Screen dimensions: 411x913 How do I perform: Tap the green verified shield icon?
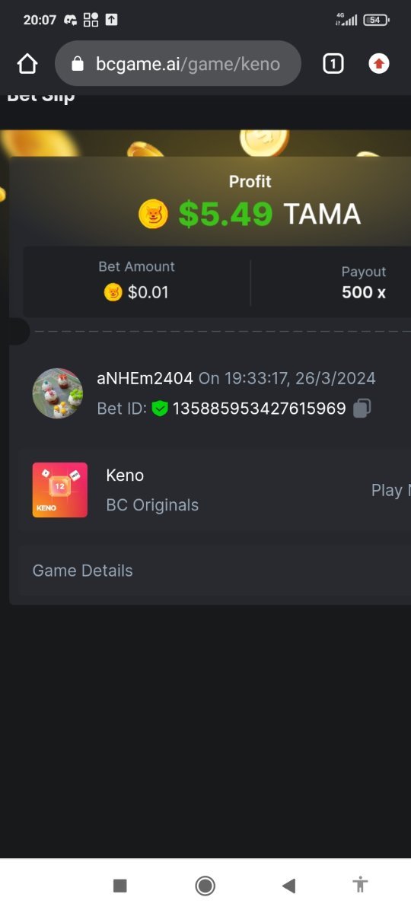pos(159,409)
